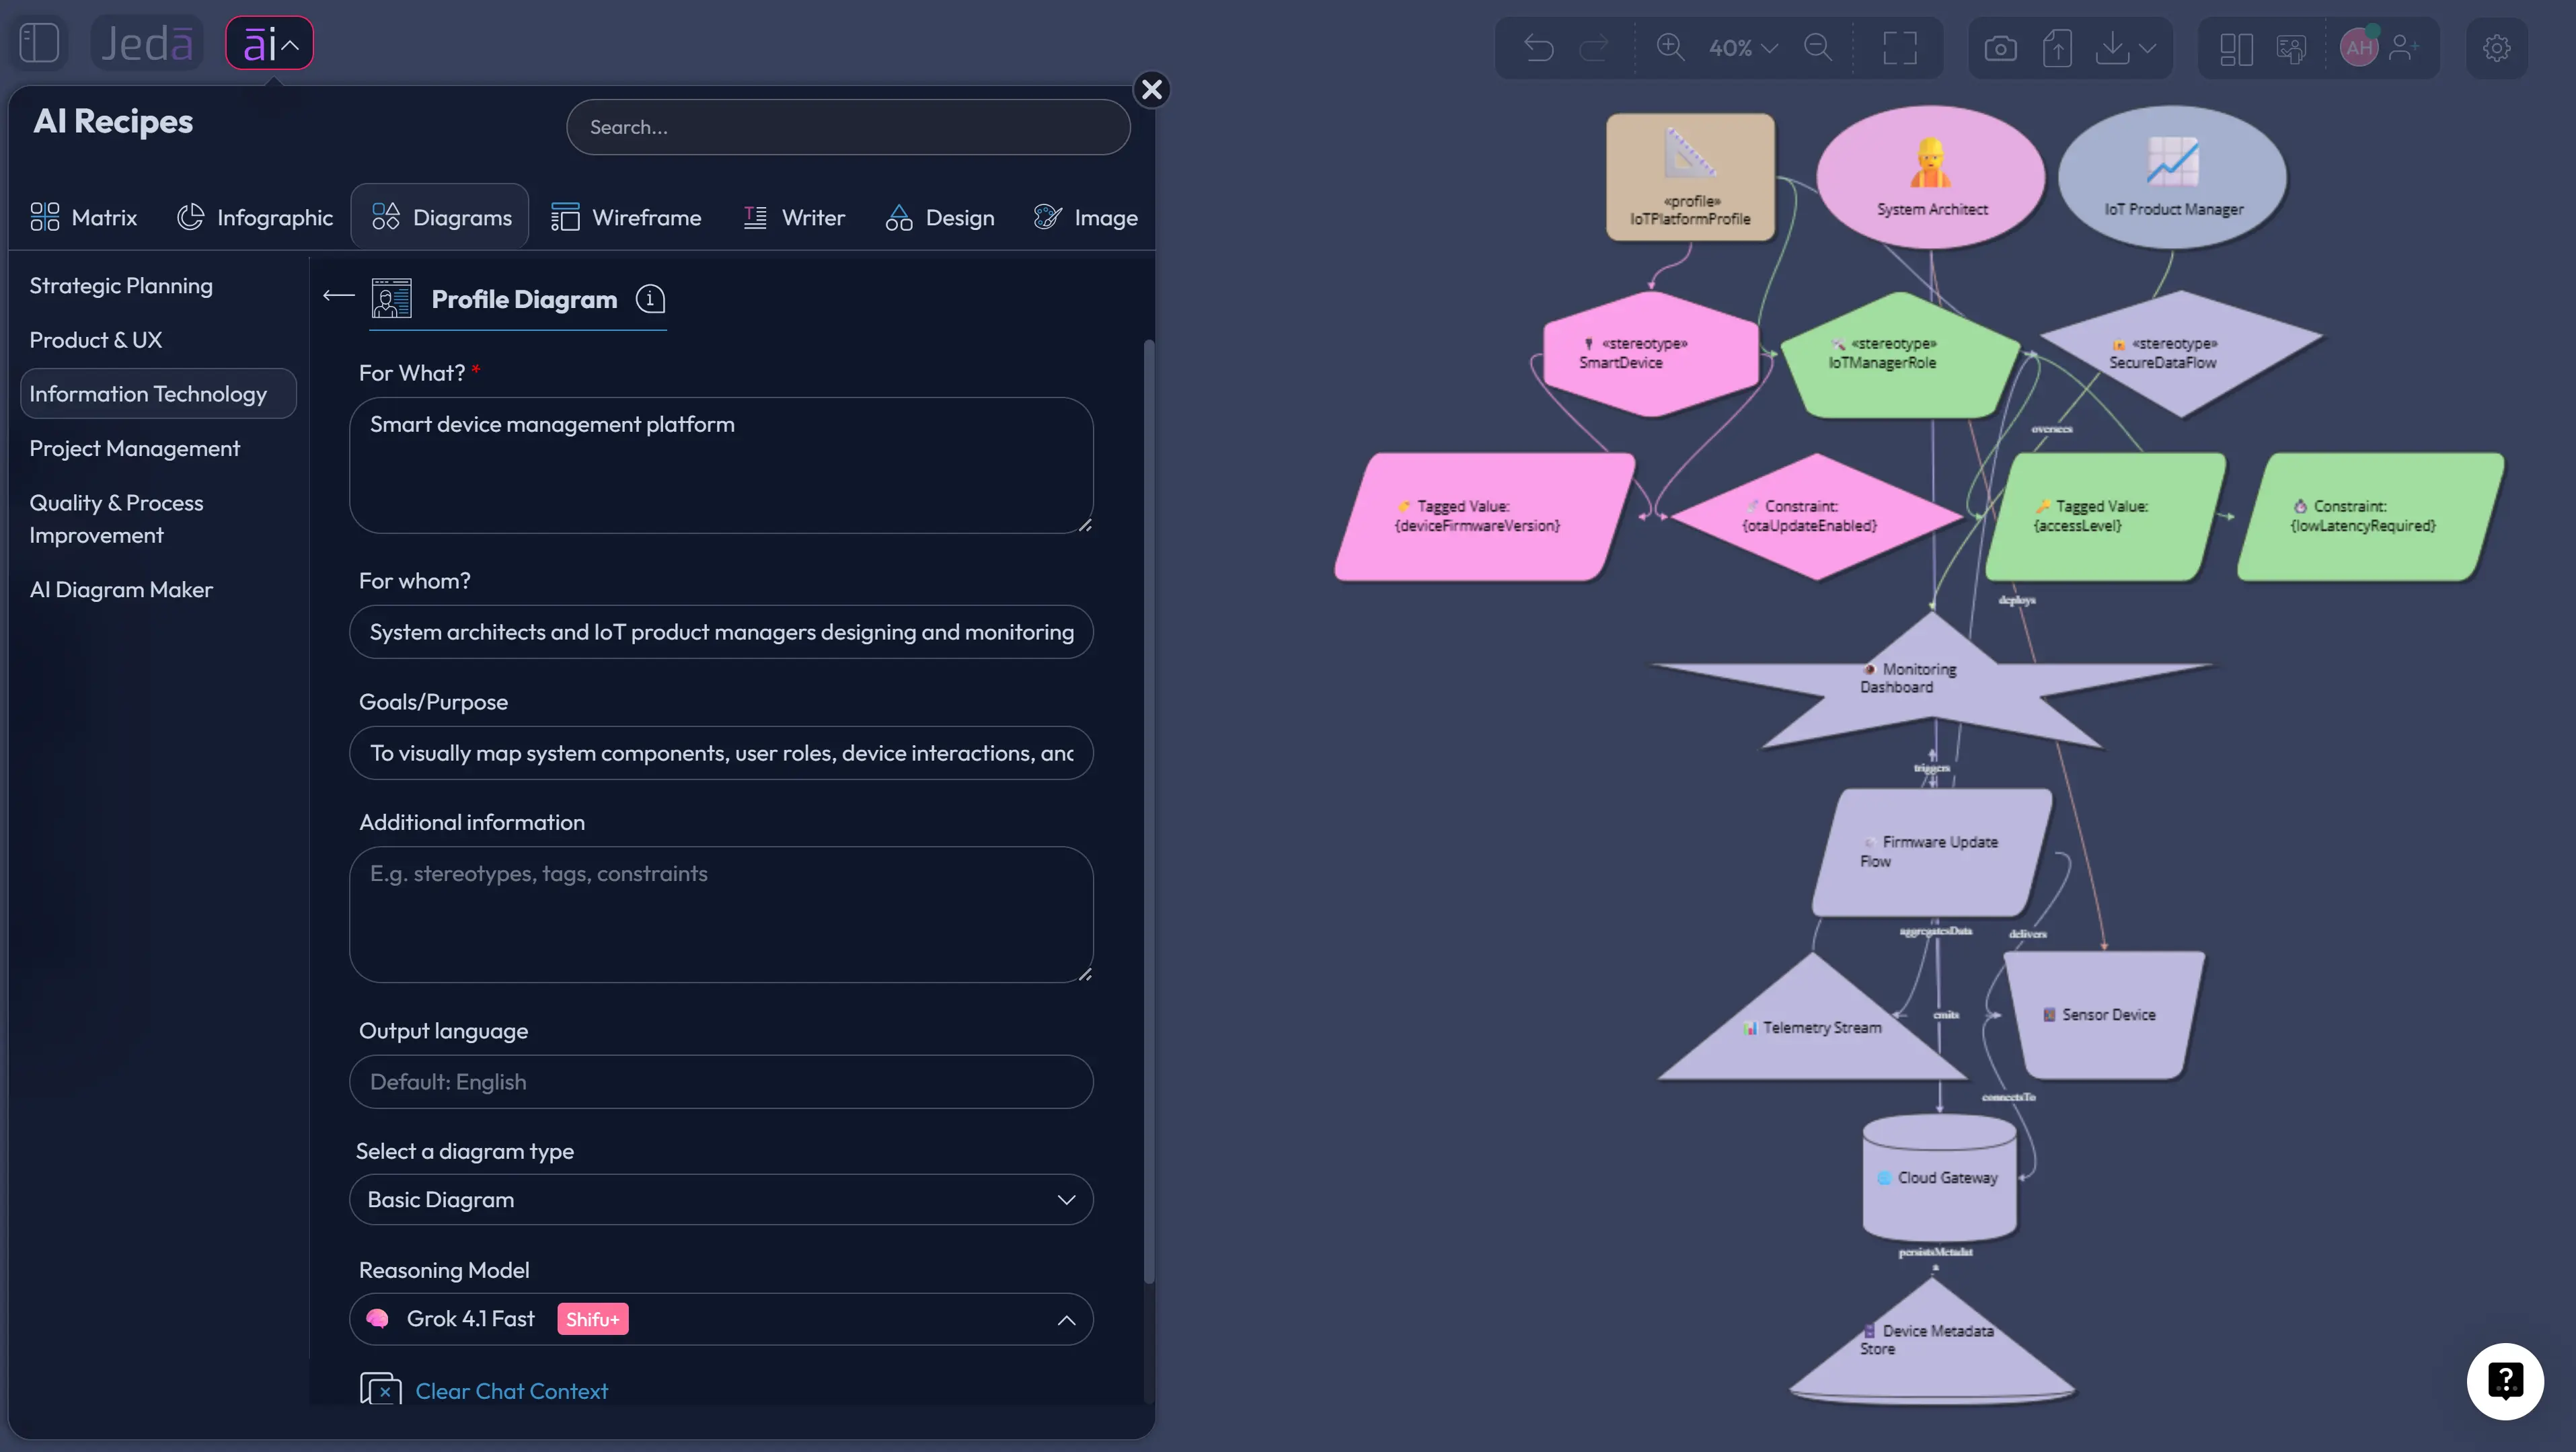Screen dimensions: 2576x1452
Task: Click the Output language field
Action: [x=721, y=1082]
